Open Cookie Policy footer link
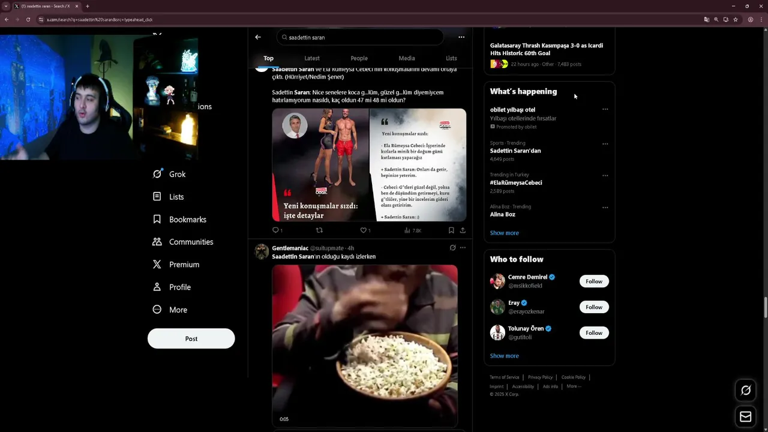Screen dimensions: 768x432 574,377
